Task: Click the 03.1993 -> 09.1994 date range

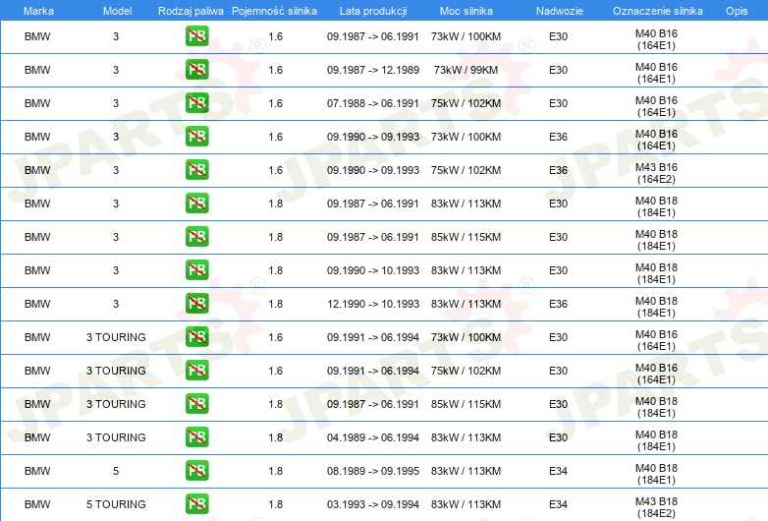Action: 373,504
